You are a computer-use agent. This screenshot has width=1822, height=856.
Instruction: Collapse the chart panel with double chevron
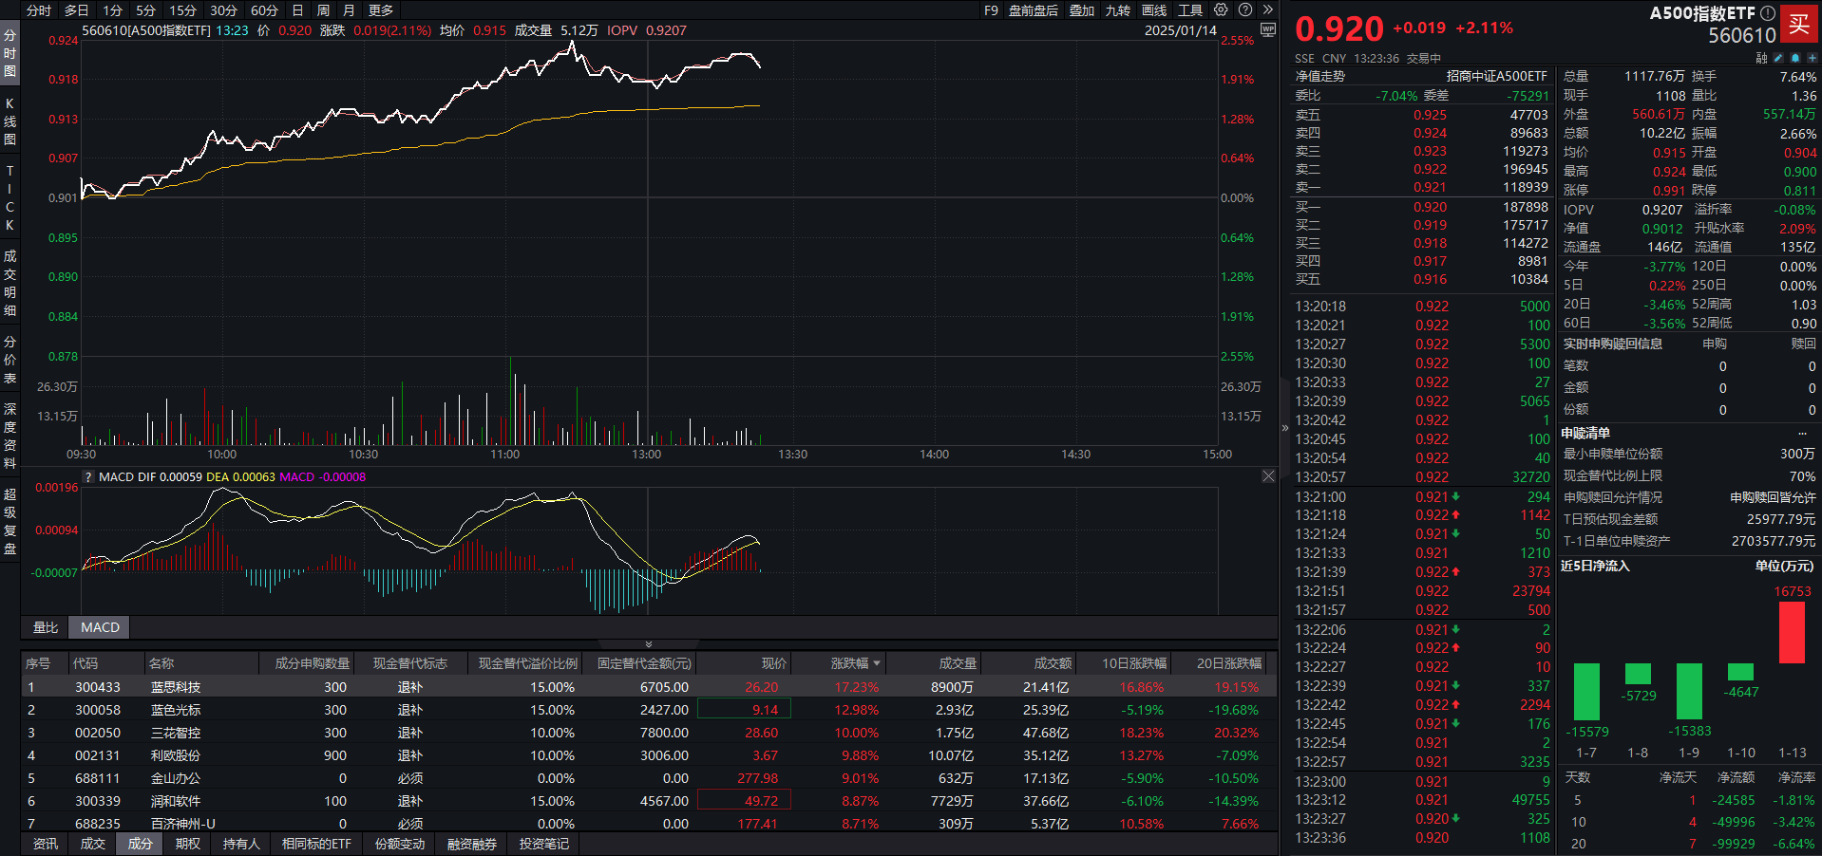point(649,644)
